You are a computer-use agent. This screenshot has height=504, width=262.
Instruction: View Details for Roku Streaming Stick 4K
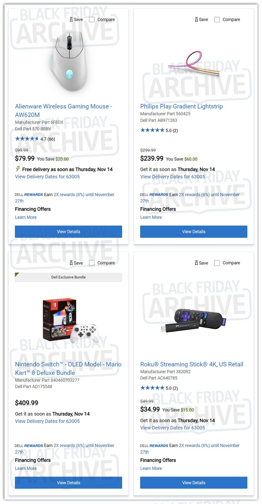[194, 483]
